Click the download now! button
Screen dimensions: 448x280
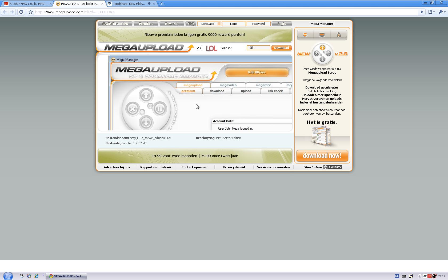pyautogui.click(x=322, y=156)
